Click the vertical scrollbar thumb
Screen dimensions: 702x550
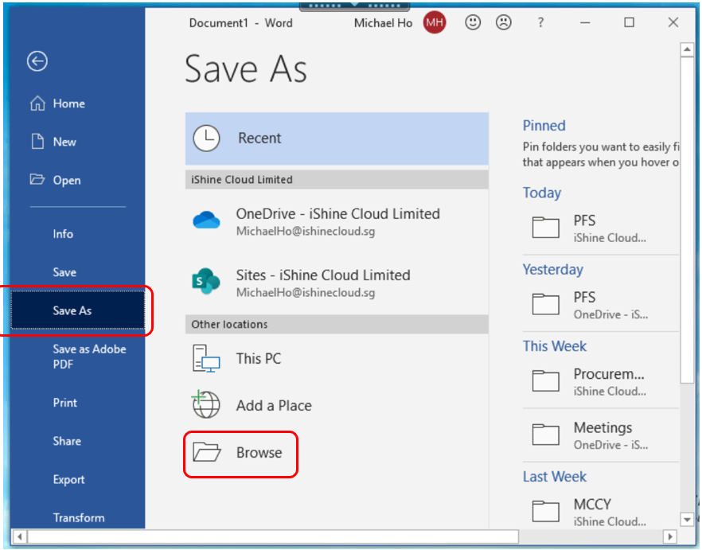[687, 220]
